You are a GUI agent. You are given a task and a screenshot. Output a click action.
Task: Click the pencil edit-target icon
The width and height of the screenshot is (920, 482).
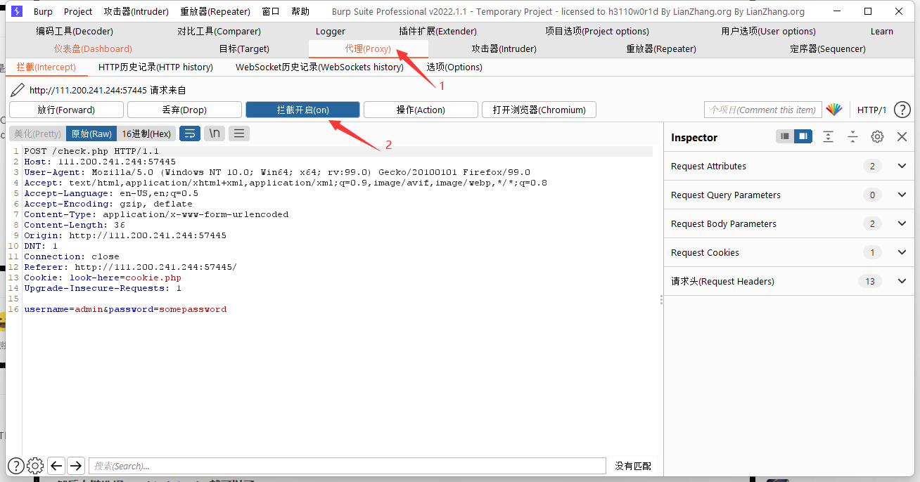18,90
